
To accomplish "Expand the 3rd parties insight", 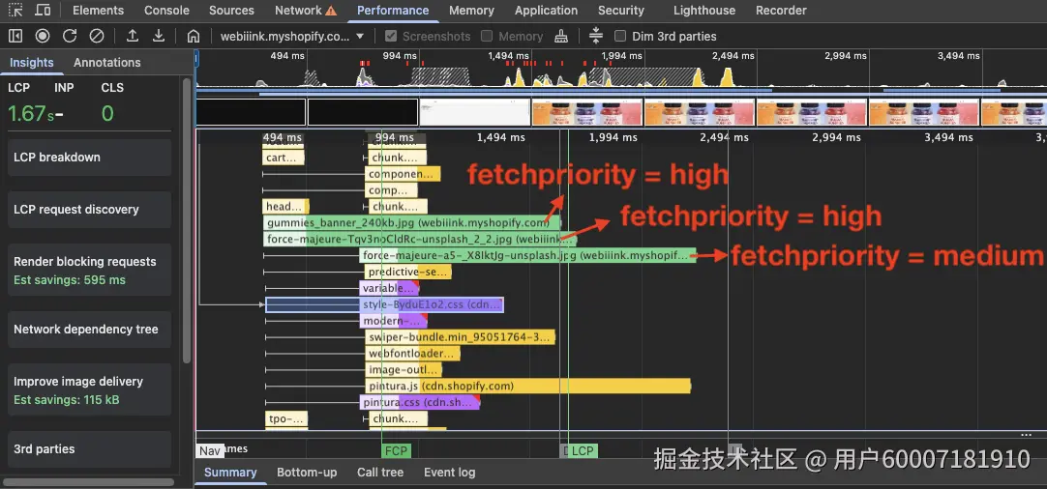I will click(89, 449).
